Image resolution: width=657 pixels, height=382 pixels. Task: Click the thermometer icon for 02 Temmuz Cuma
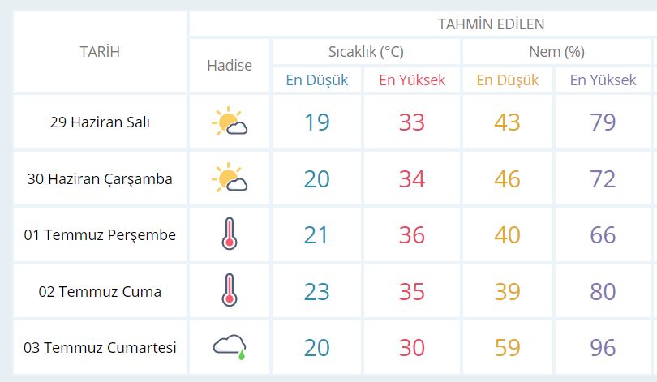pyautogui.click(x=230, y=290)
